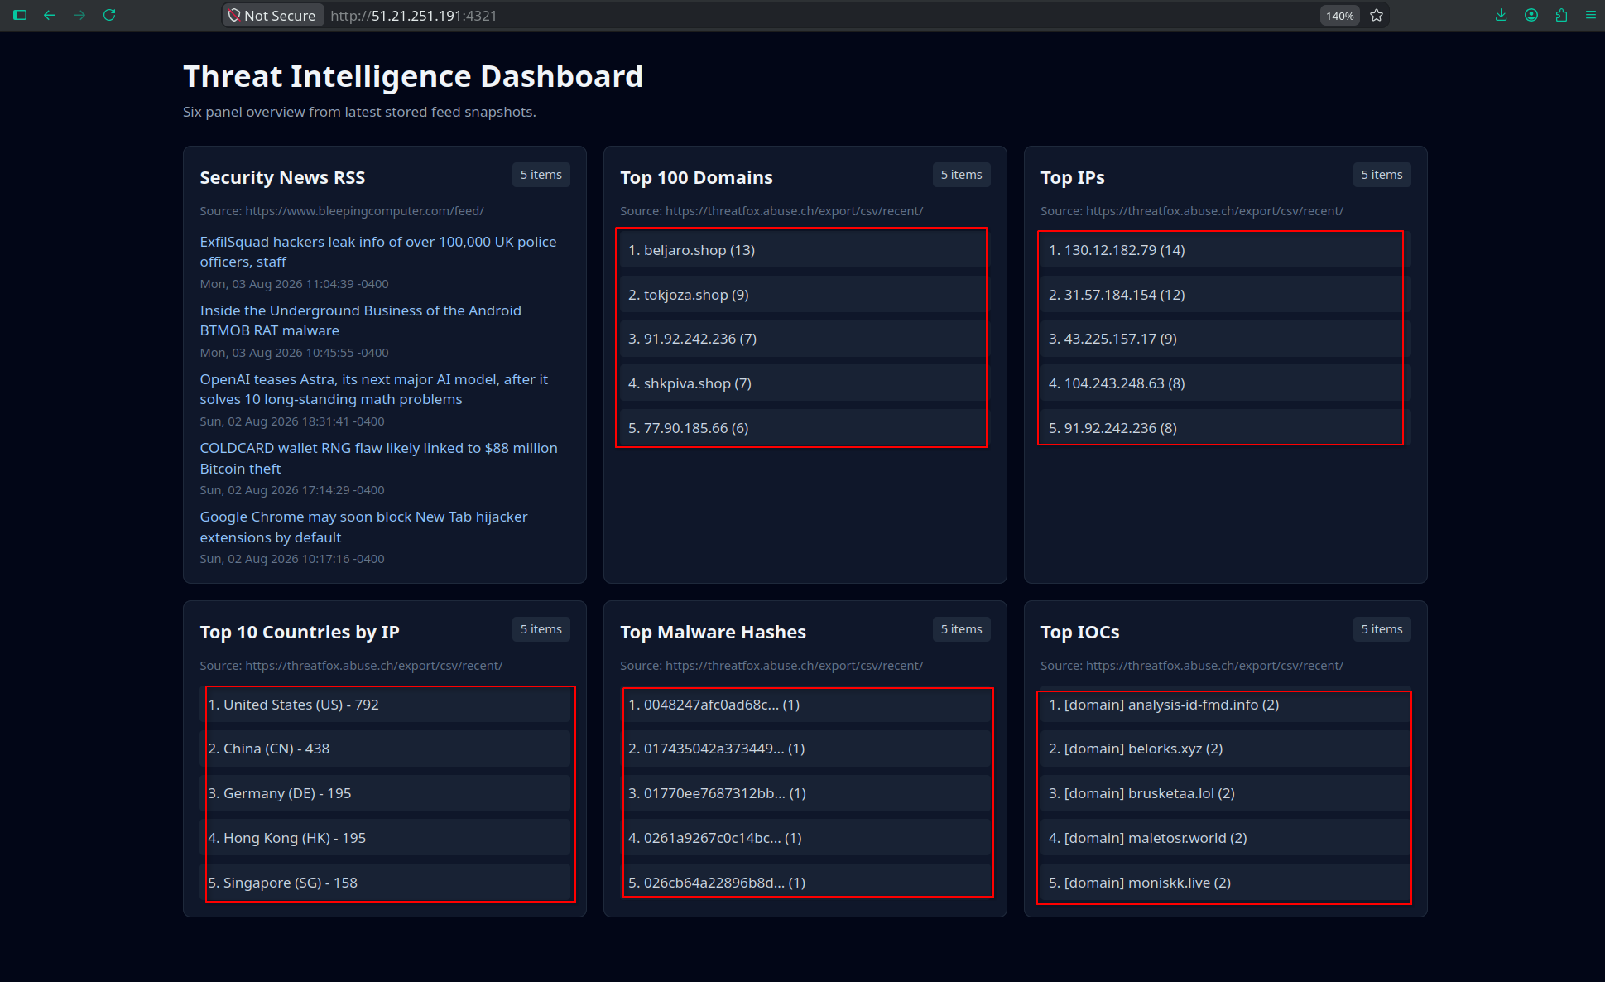
Task: Click the Top Malware Hashes 5 items badge
Action: click(x=962, y=629)
